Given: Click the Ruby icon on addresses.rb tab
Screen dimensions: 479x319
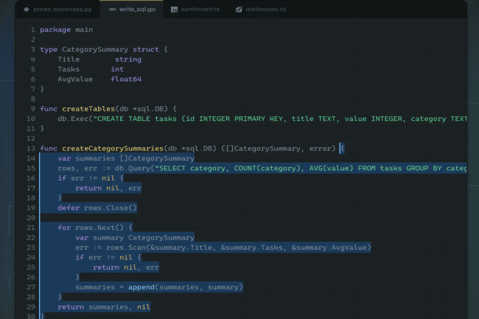Looking at the screenshot, I should coord(239,10).
